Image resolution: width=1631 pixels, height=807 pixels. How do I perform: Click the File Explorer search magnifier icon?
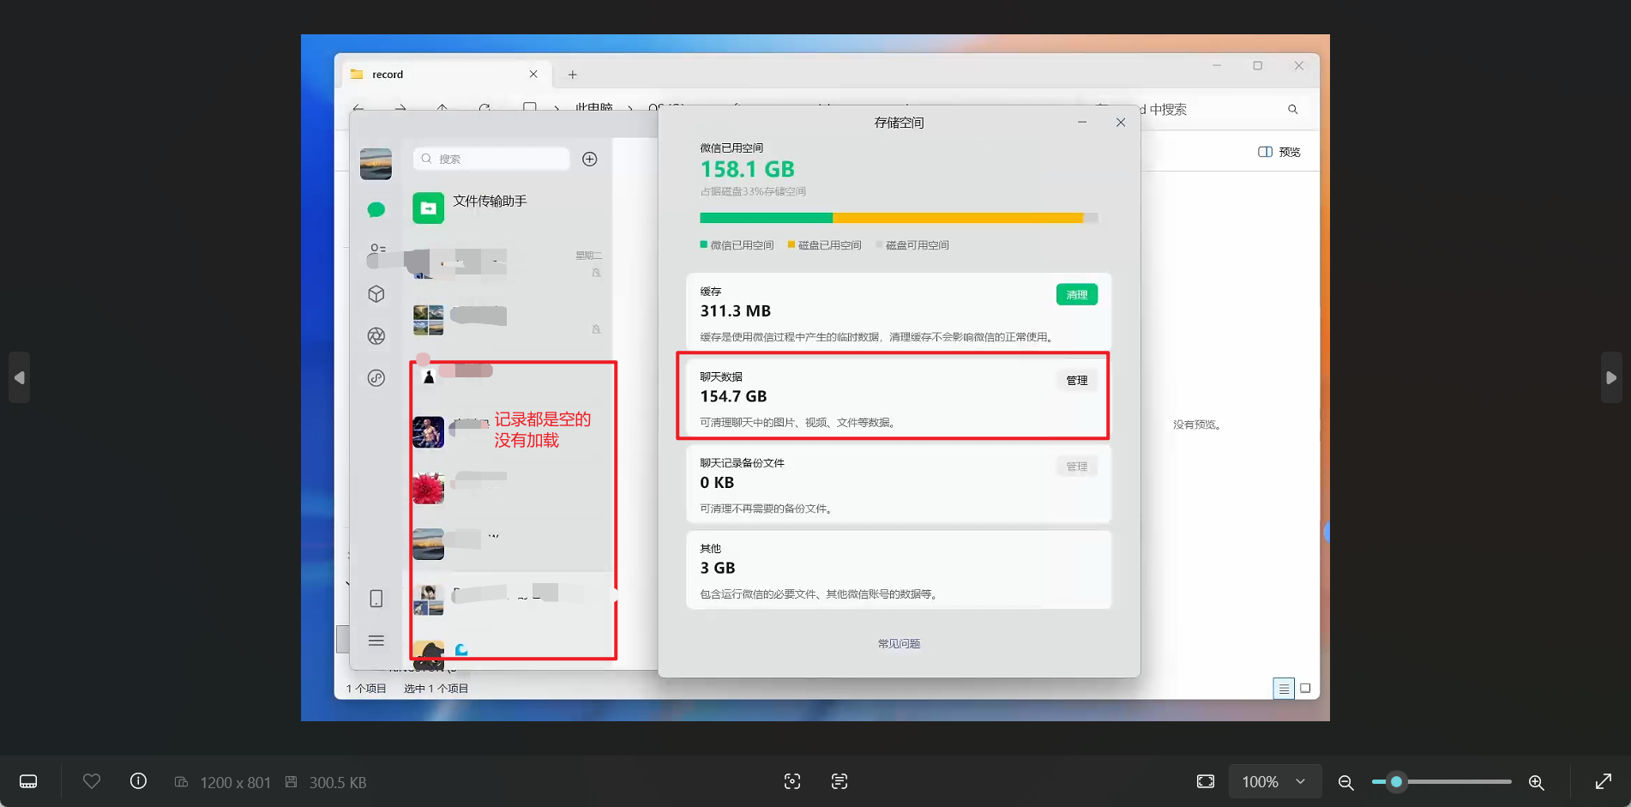(x=1293, y=110)
